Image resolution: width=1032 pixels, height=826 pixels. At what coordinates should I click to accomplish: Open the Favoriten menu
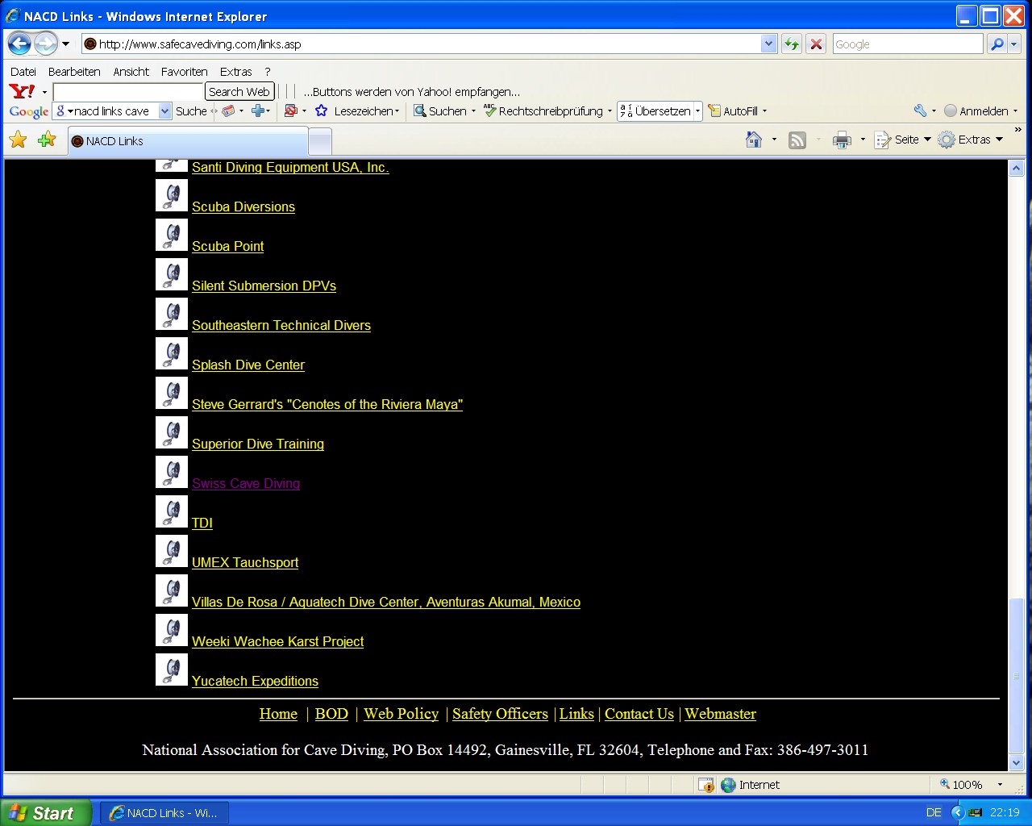coord(184,72)
